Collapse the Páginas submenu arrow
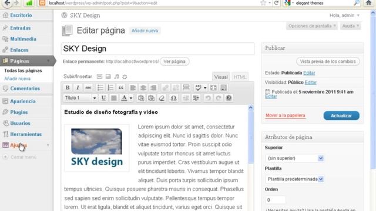This screenshot has width=376, height=211. click(x=48, y=61)
